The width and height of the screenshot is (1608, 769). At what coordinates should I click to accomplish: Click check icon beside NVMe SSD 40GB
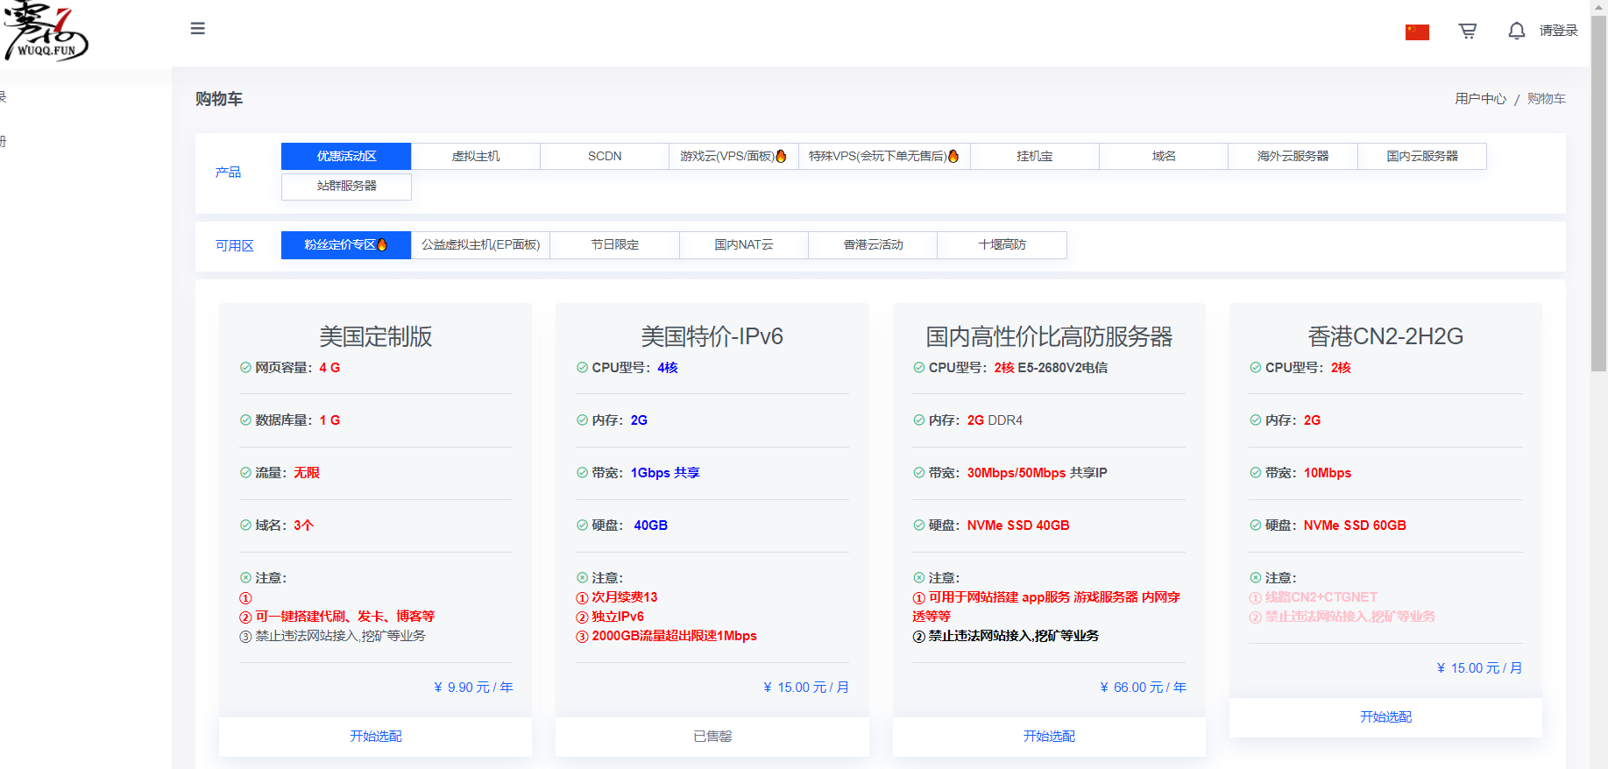[x=918, y=526]
